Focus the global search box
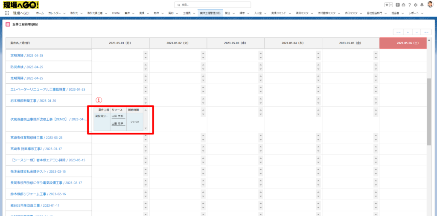437x216 pixels. pyautogui.click(x=213, y=5)
